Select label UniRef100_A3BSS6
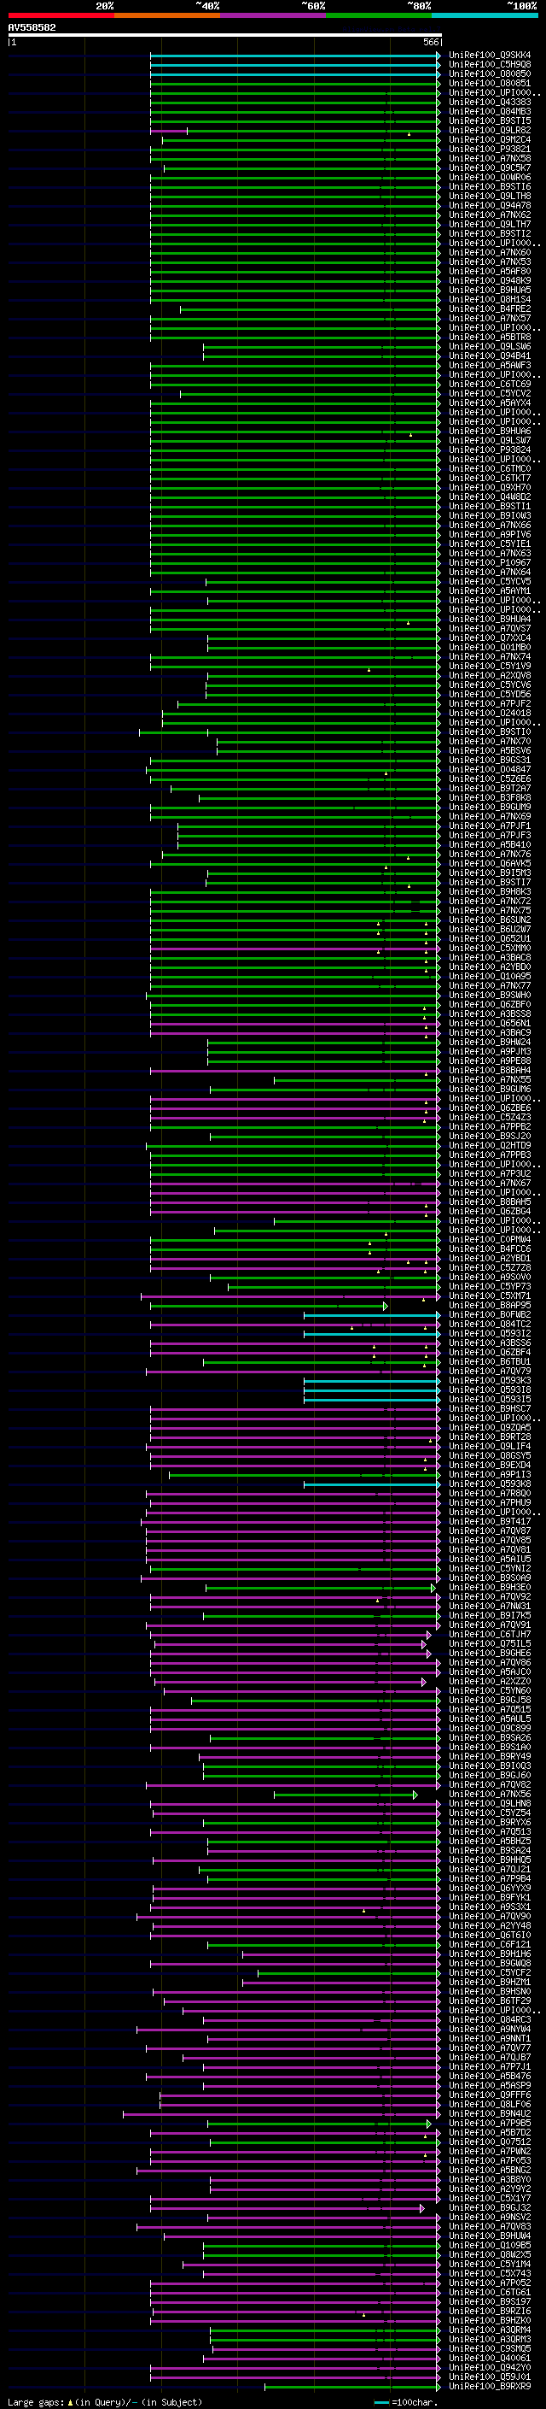 (490, 1343)
